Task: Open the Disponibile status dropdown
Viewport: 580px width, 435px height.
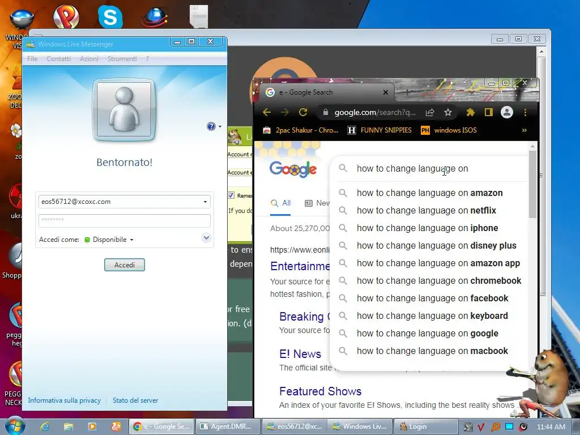Action: [109, 240]
